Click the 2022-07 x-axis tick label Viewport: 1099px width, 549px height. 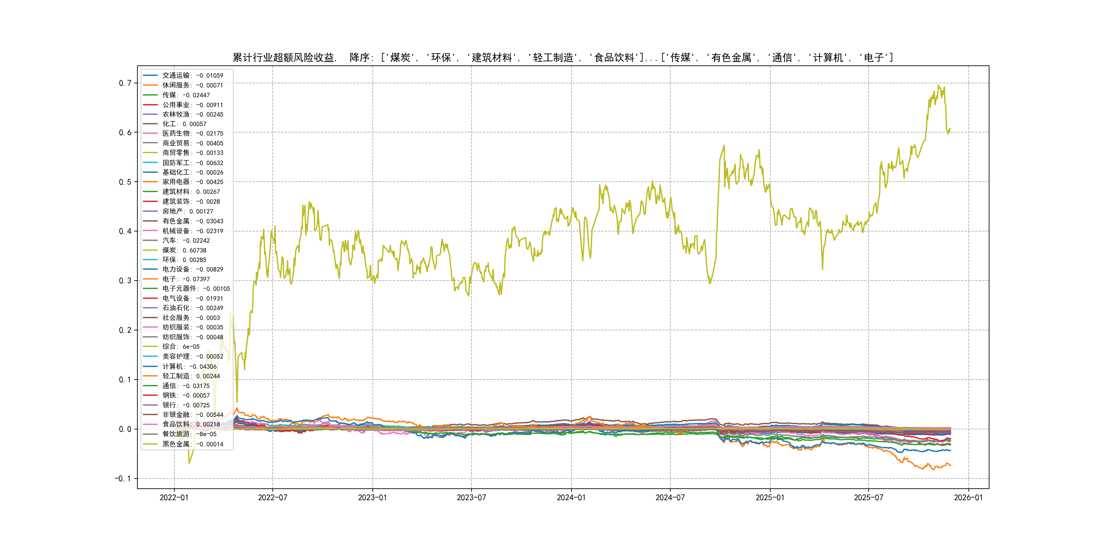(272, 497)
